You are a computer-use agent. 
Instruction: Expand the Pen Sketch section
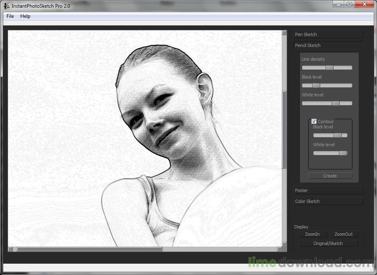click(328, 34)
